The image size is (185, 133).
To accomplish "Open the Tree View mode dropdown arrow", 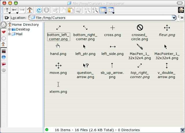I will pos(113,13).
